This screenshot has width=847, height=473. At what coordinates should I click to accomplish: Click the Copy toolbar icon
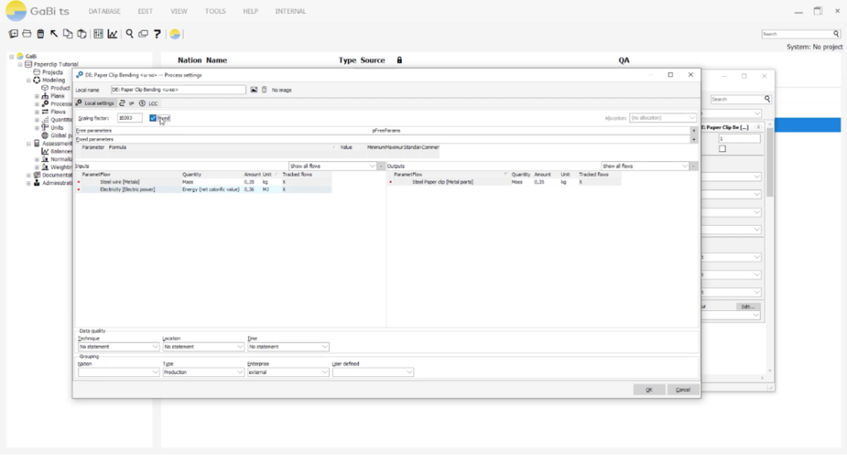68,34
